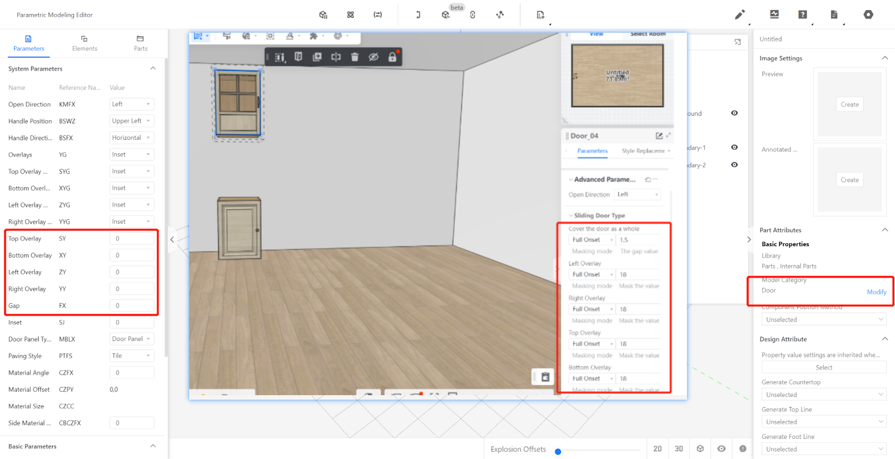895x459 pixels.
Task: Click the Explosion Offsets slider handle
Action: (x=558, y=452)
